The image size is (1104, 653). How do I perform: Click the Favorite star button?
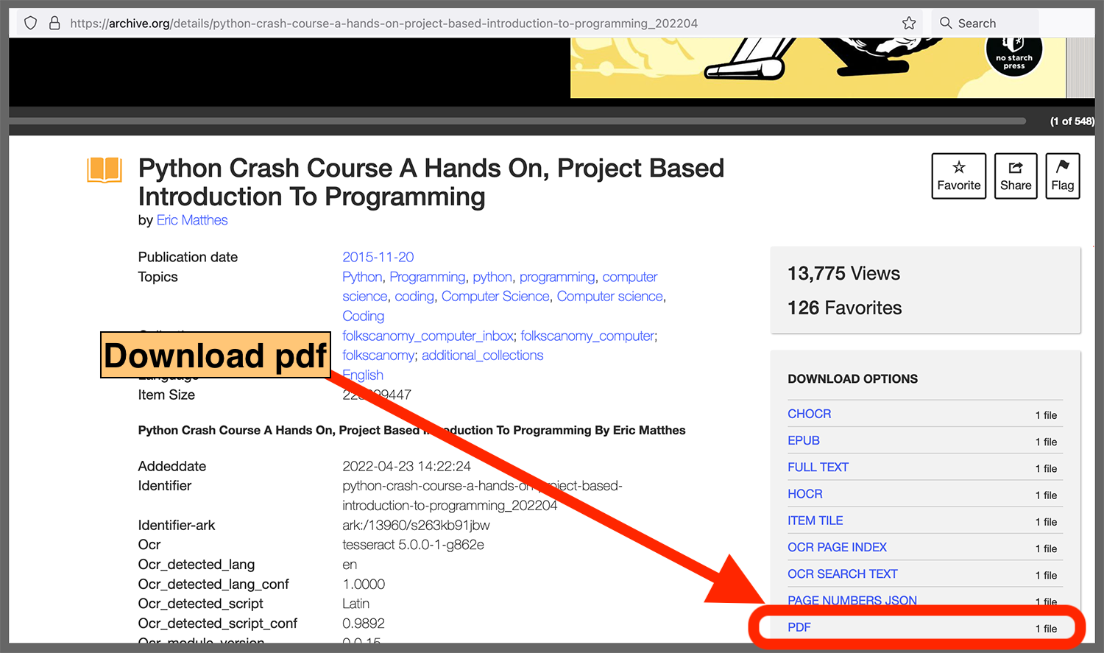tap(959, 176)
